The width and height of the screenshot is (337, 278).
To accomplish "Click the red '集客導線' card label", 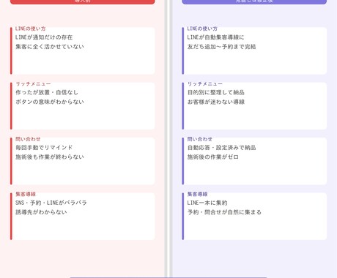I will click(26, 194).
